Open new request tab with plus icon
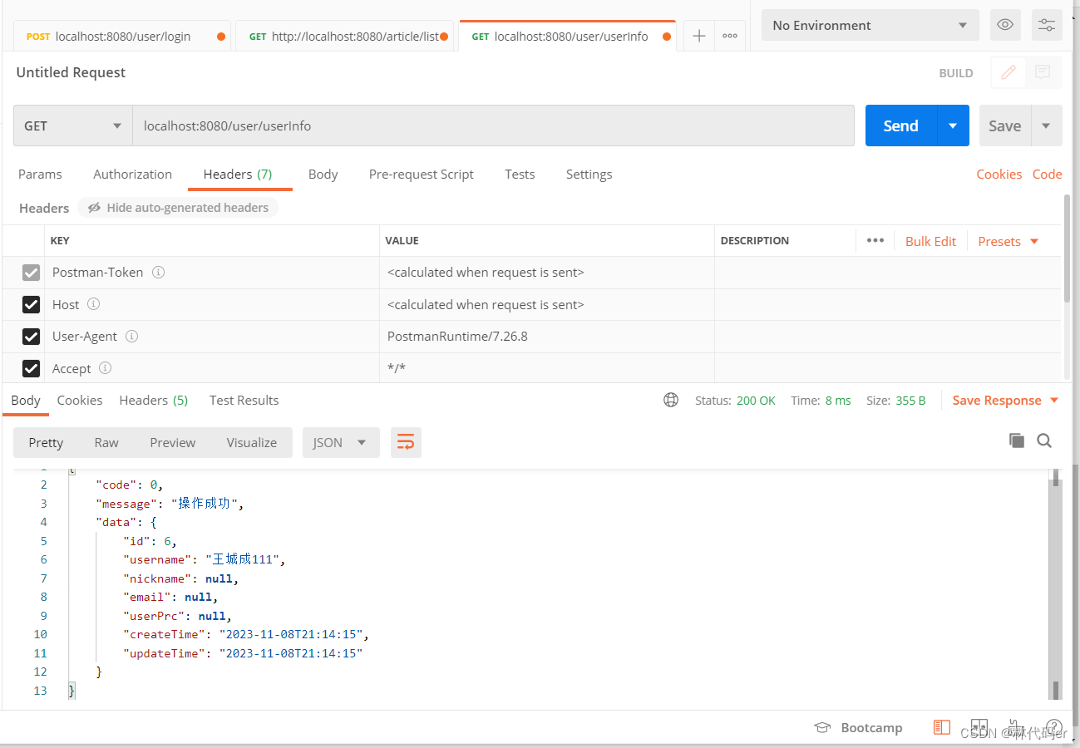Screen dimensions: 1080x748 point(699,36)
